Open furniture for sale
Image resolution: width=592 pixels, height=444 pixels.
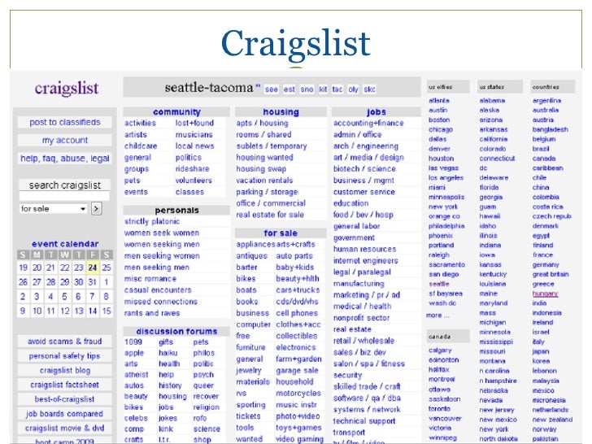[x=250, y=347]
